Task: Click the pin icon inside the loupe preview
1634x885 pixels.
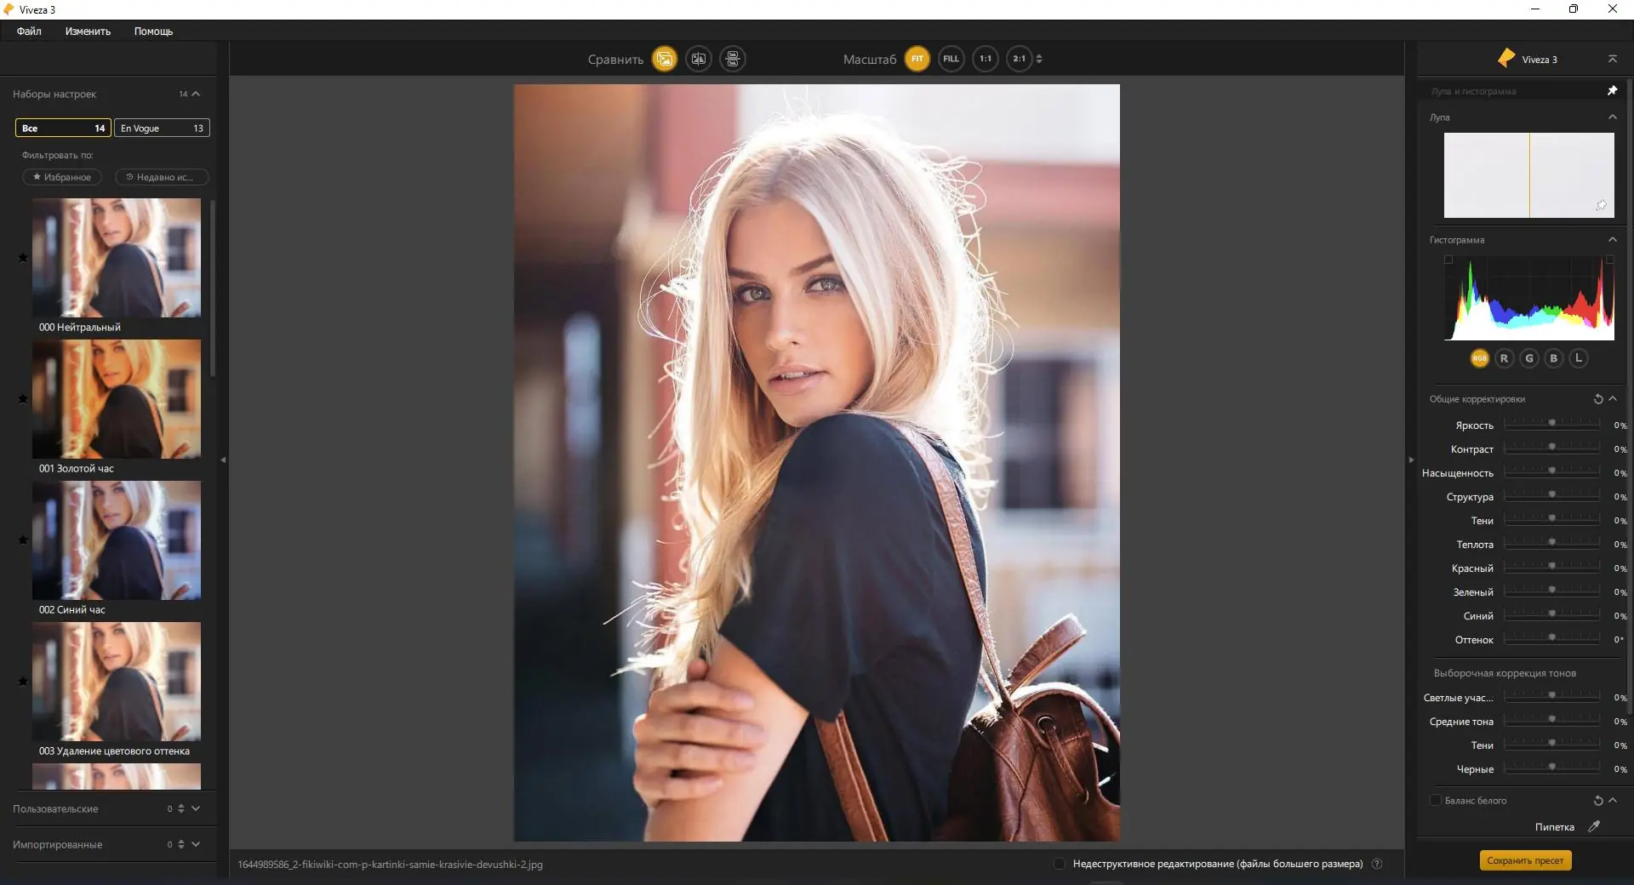Action: pos(1601,205)
